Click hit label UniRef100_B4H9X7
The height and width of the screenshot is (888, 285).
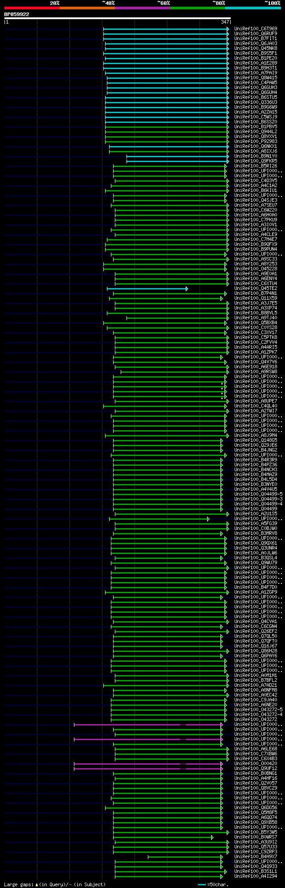(x=256, y=856)
